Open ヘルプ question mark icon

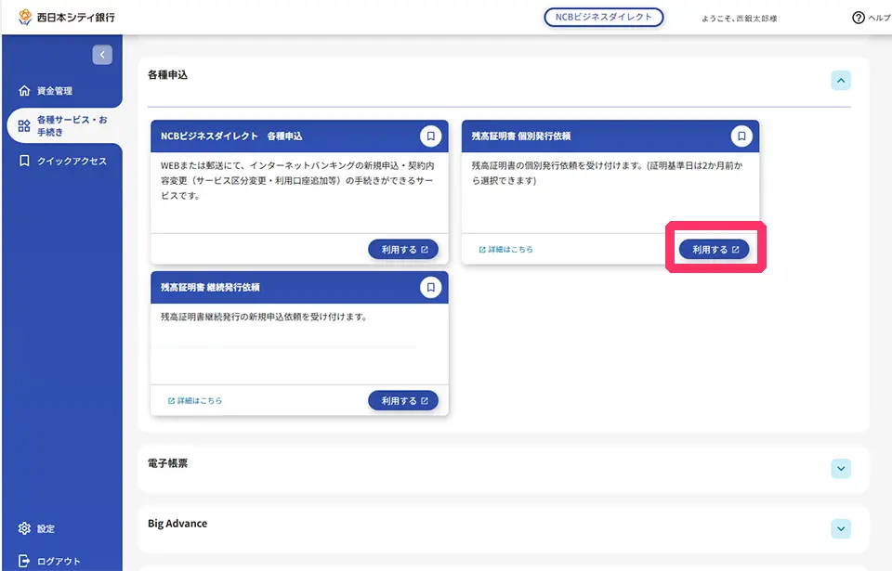coord(858,18)
